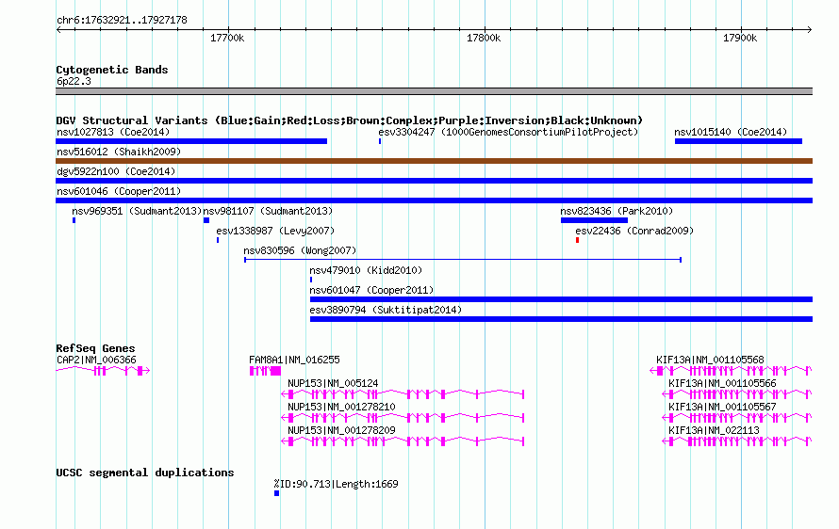
Task: Click the Cytogenetic Bands track title
Action: (x=112, y=70)
